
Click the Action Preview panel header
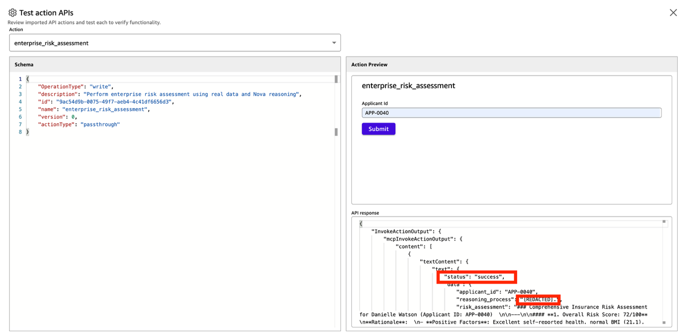pyautogui.click(x=369, y=65)
